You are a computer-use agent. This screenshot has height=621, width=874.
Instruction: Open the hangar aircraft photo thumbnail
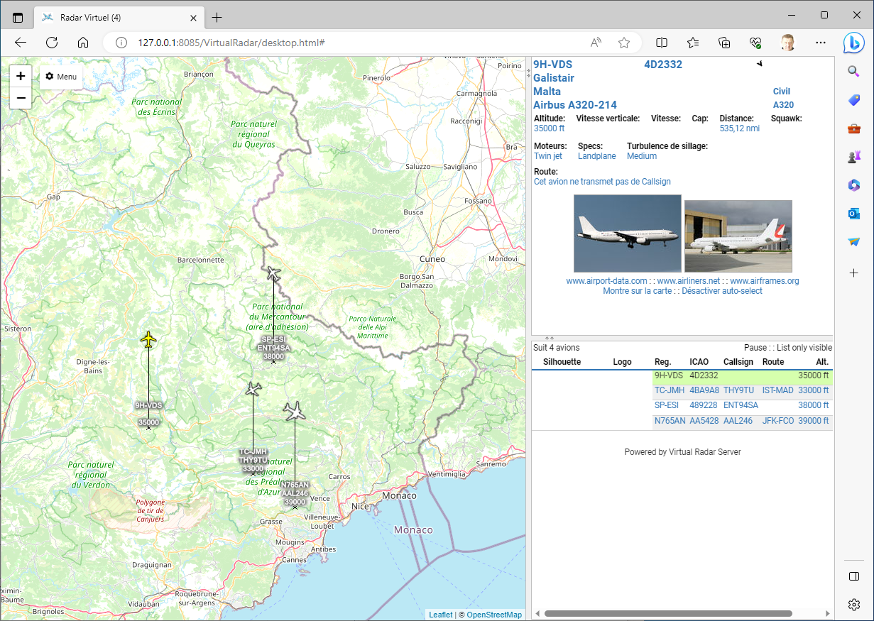tap(738, 236)
